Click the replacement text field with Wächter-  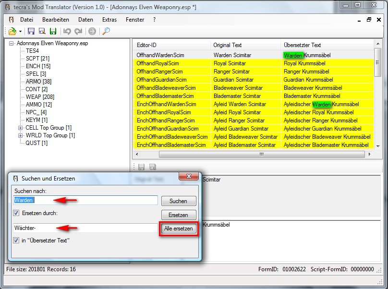[x=85, y=228]
